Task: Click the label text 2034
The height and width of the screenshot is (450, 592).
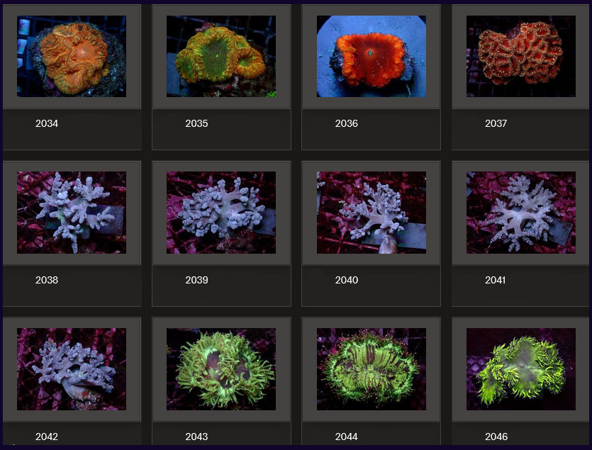Action: coord(47,123)
